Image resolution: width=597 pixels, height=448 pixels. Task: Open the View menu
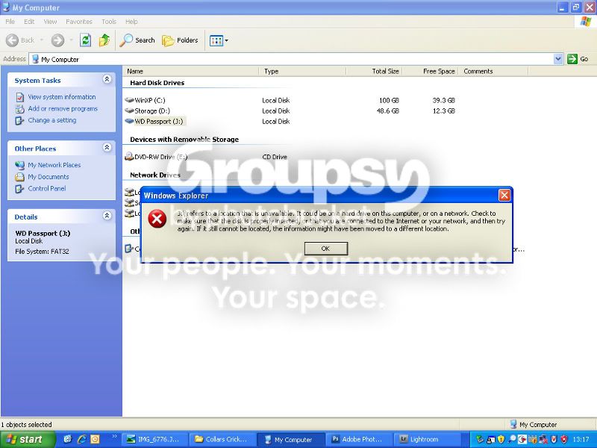click(x=50, y=22)
